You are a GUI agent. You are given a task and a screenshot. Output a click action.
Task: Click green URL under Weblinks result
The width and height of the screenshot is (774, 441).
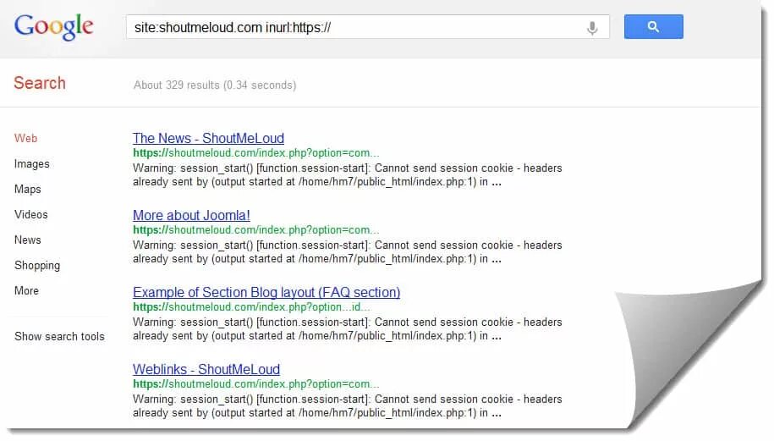[256, 384]
